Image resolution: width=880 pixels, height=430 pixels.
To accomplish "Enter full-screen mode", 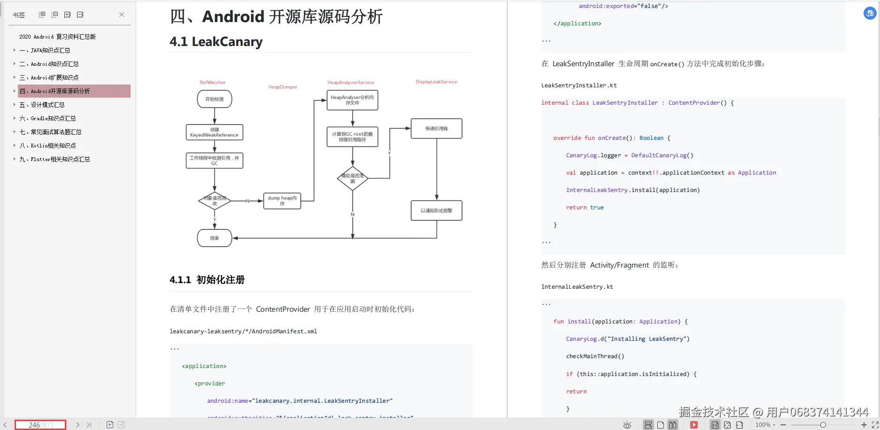I will point(875,425).
